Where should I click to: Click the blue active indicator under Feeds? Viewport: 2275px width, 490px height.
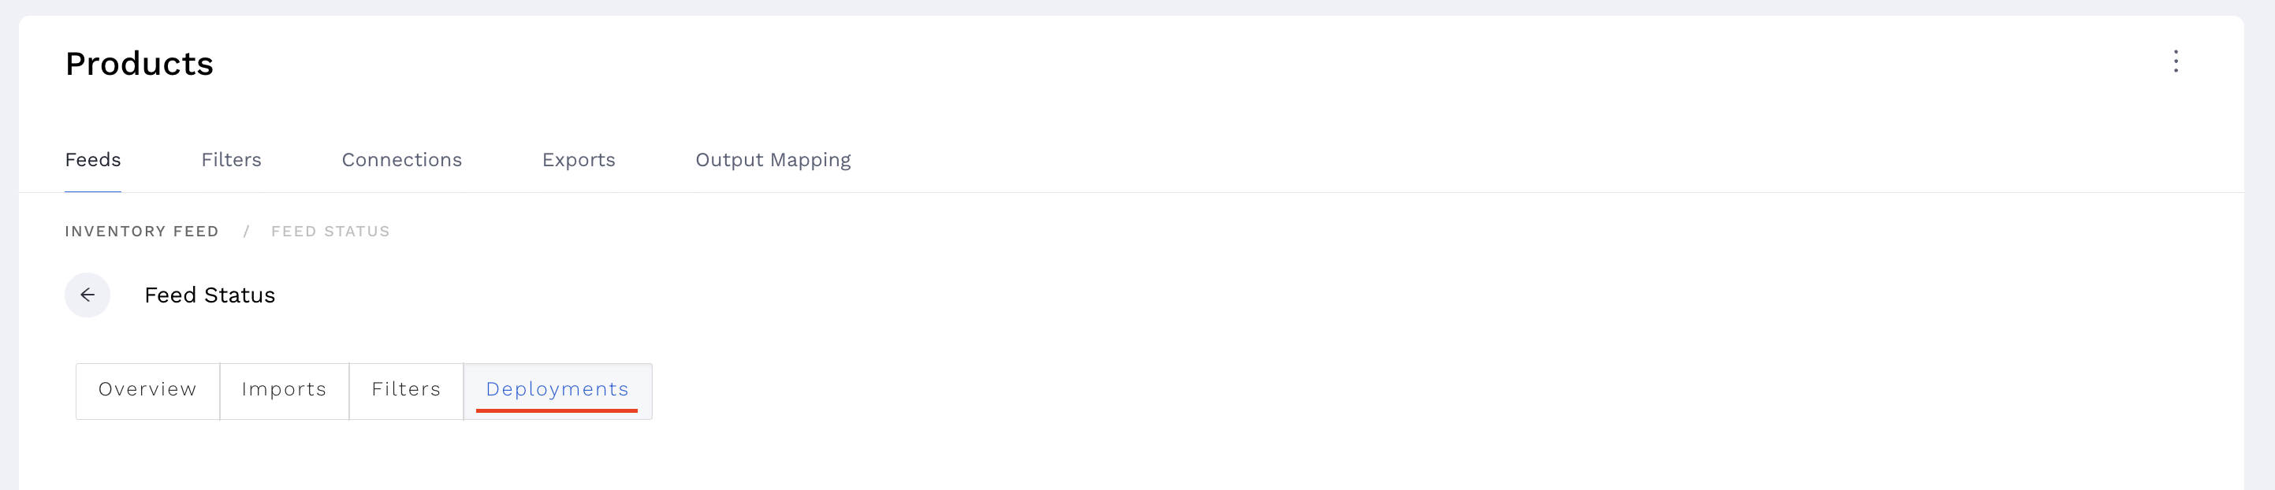(x=93, y=191)
